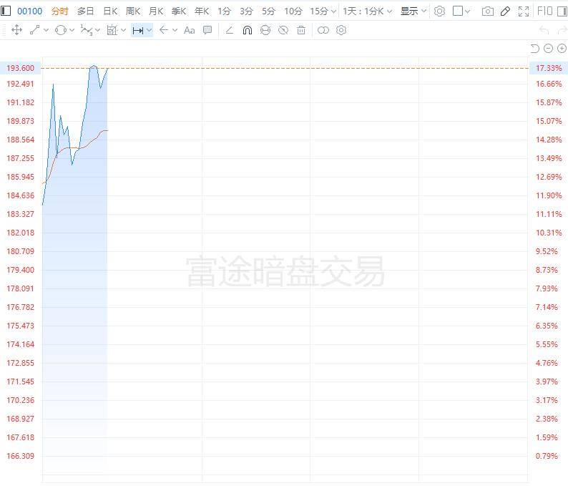The height and width of the screenshot is (486, 568).
Task: Open the 显示 display dropdown
Action: pyautogui.click(x=413, y=11)
